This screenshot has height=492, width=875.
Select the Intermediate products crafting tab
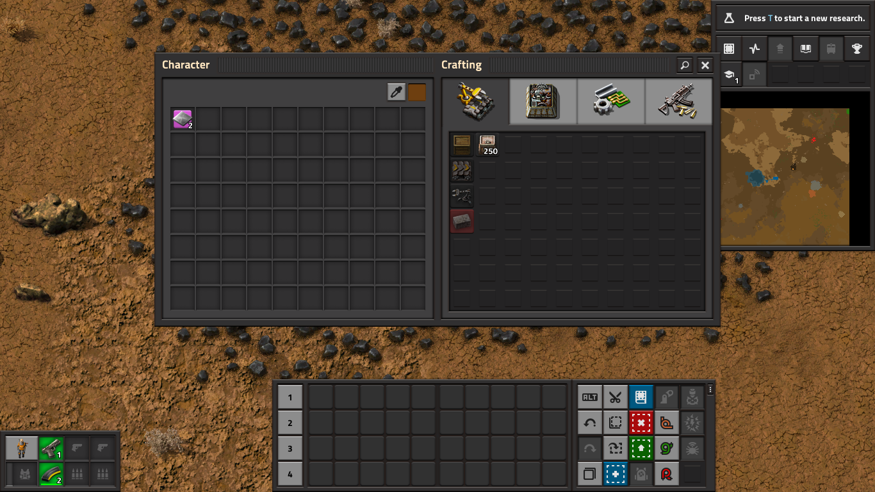coord(610,101)
